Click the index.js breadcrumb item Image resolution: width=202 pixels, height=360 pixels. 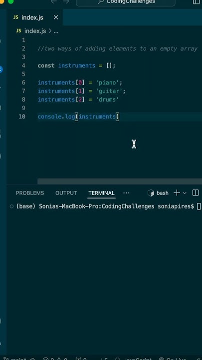click(35, 31)
